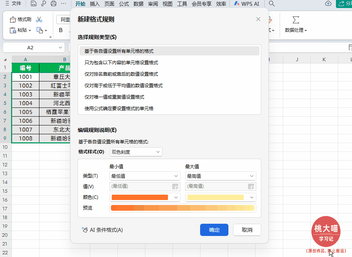Switch to the 数据 ribbon tab
The width and height of the screenshot is (352, 257).
[139, 4]
